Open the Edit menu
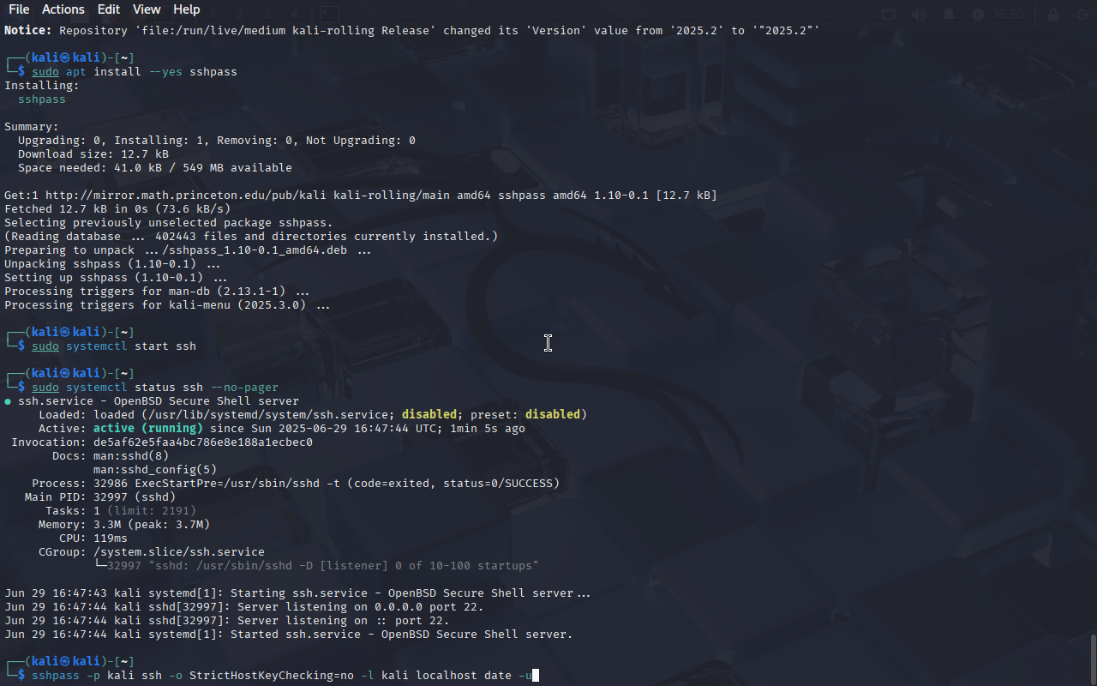 click(x=109, y=9)
